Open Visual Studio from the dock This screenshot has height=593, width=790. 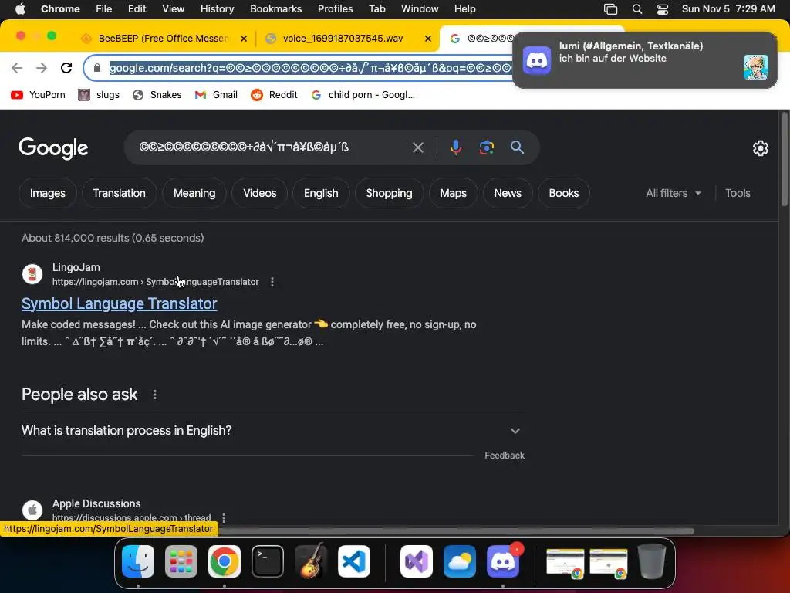[416, 561]
